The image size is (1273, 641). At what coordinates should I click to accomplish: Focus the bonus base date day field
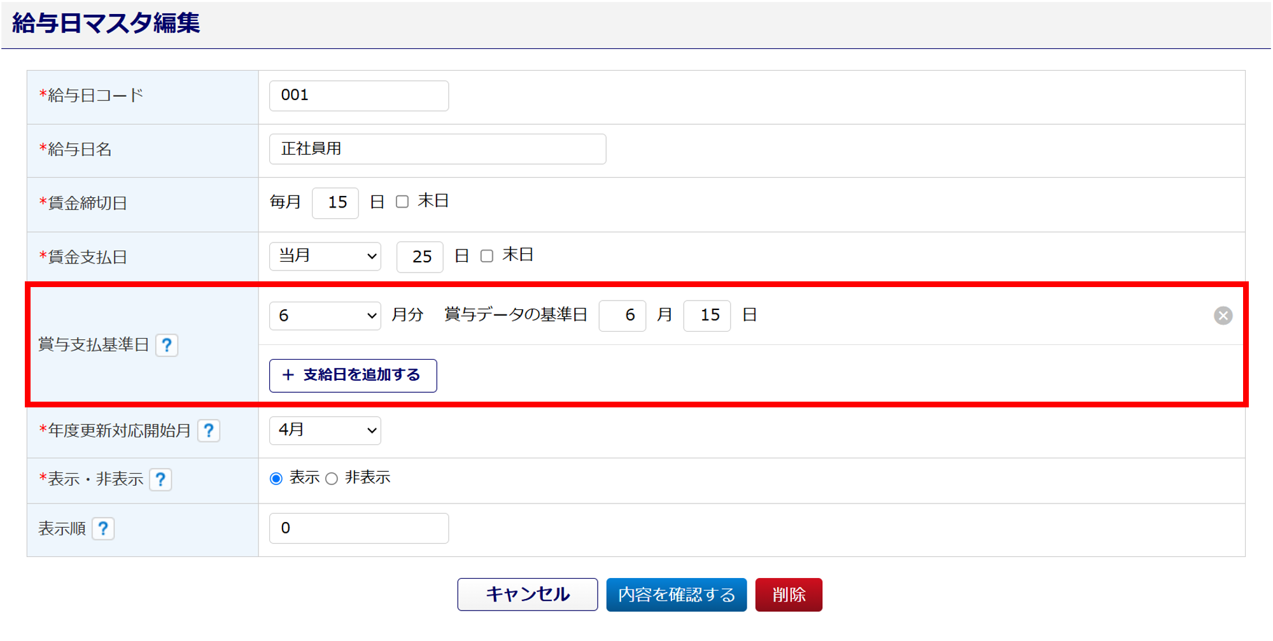707,316
